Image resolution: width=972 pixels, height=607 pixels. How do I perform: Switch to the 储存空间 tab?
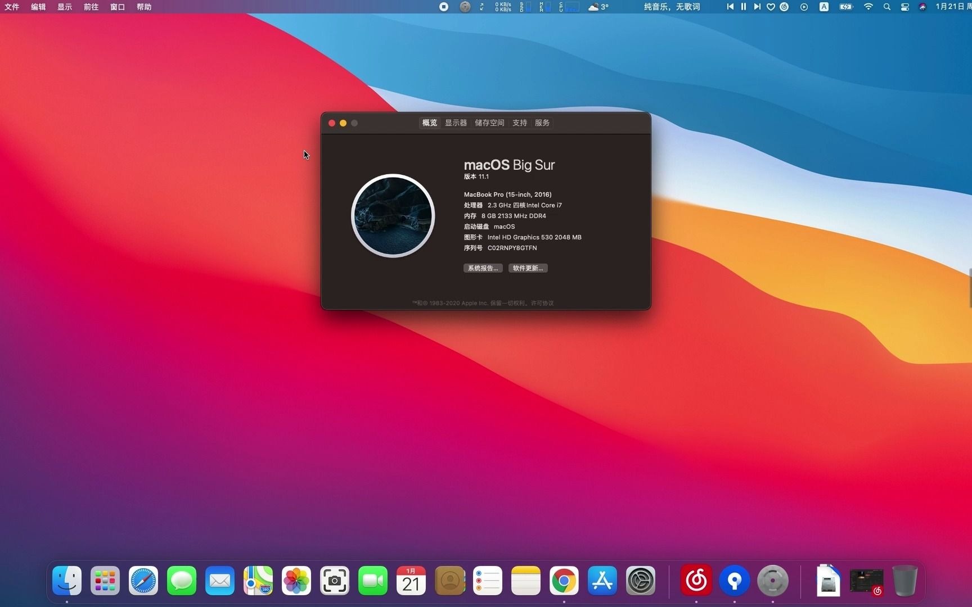(x=489, y=123)
